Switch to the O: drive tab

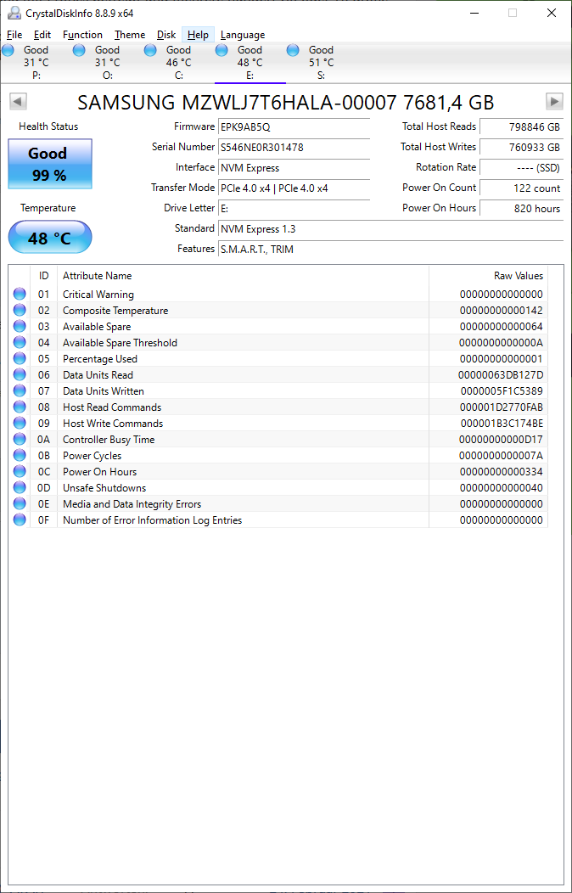[x=108, y=63]
